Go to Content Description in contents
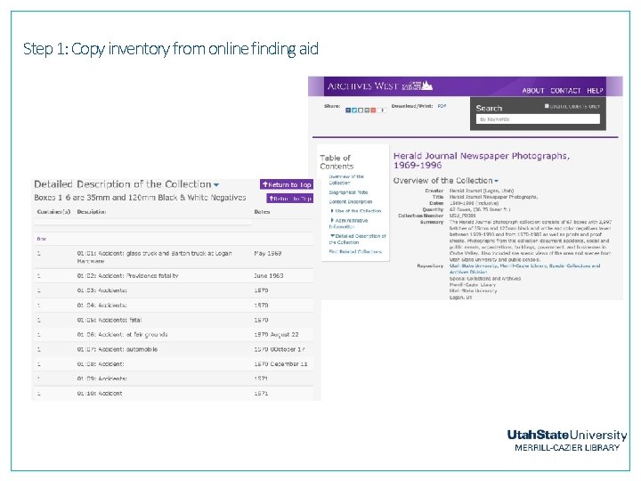Screen dimensions: 641x481 [x=351, y=201]
